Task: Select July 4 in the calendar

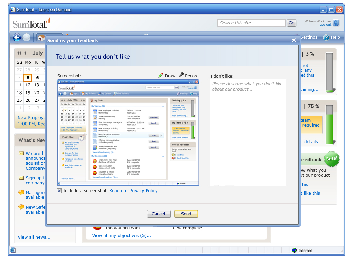Action: pos(19,78)
